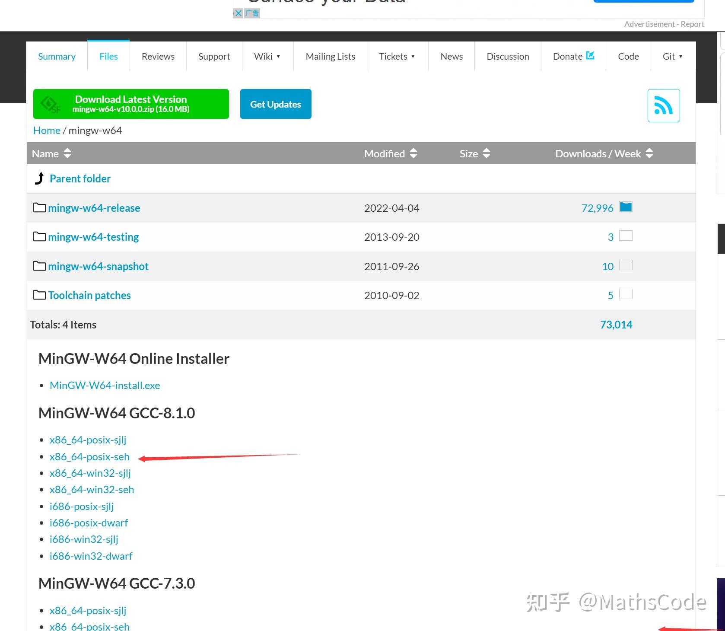Image resolution: width=725 pixels, height=631 pixels.
Task: Open mingw-w64-testing download stats box
Action: coord(626,236)
